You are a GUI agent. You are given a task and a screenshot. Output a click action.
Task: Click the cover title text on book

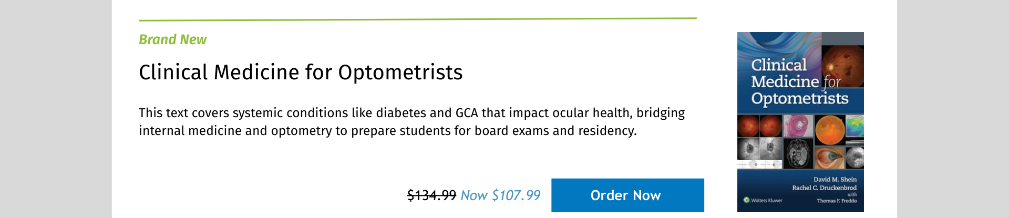pyautogui.click(x=799, y=82)
